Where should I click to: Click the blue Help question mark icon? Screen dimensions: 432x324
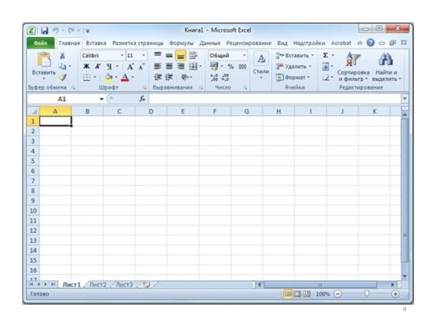tap(370, 43)
